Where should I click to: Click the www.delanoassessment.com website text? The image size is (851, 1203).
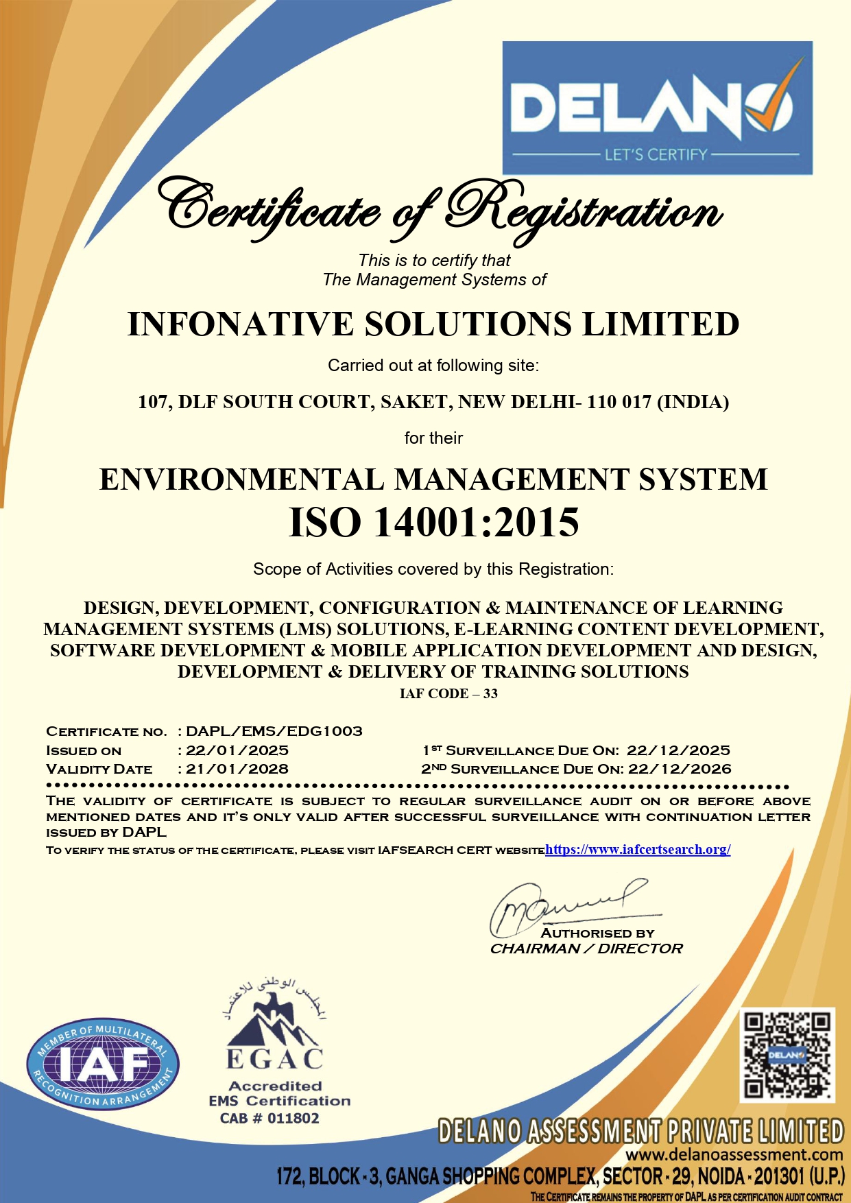click(734, 1154)
